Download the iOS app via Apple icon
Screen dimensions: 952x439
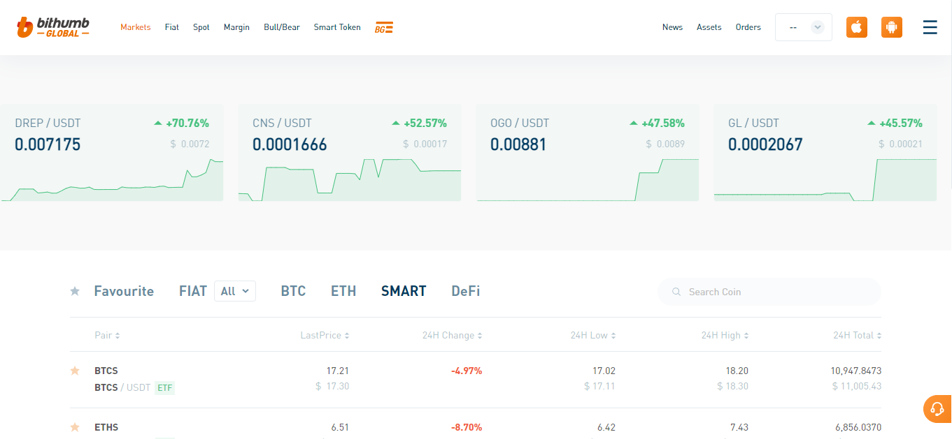point(857,27)
